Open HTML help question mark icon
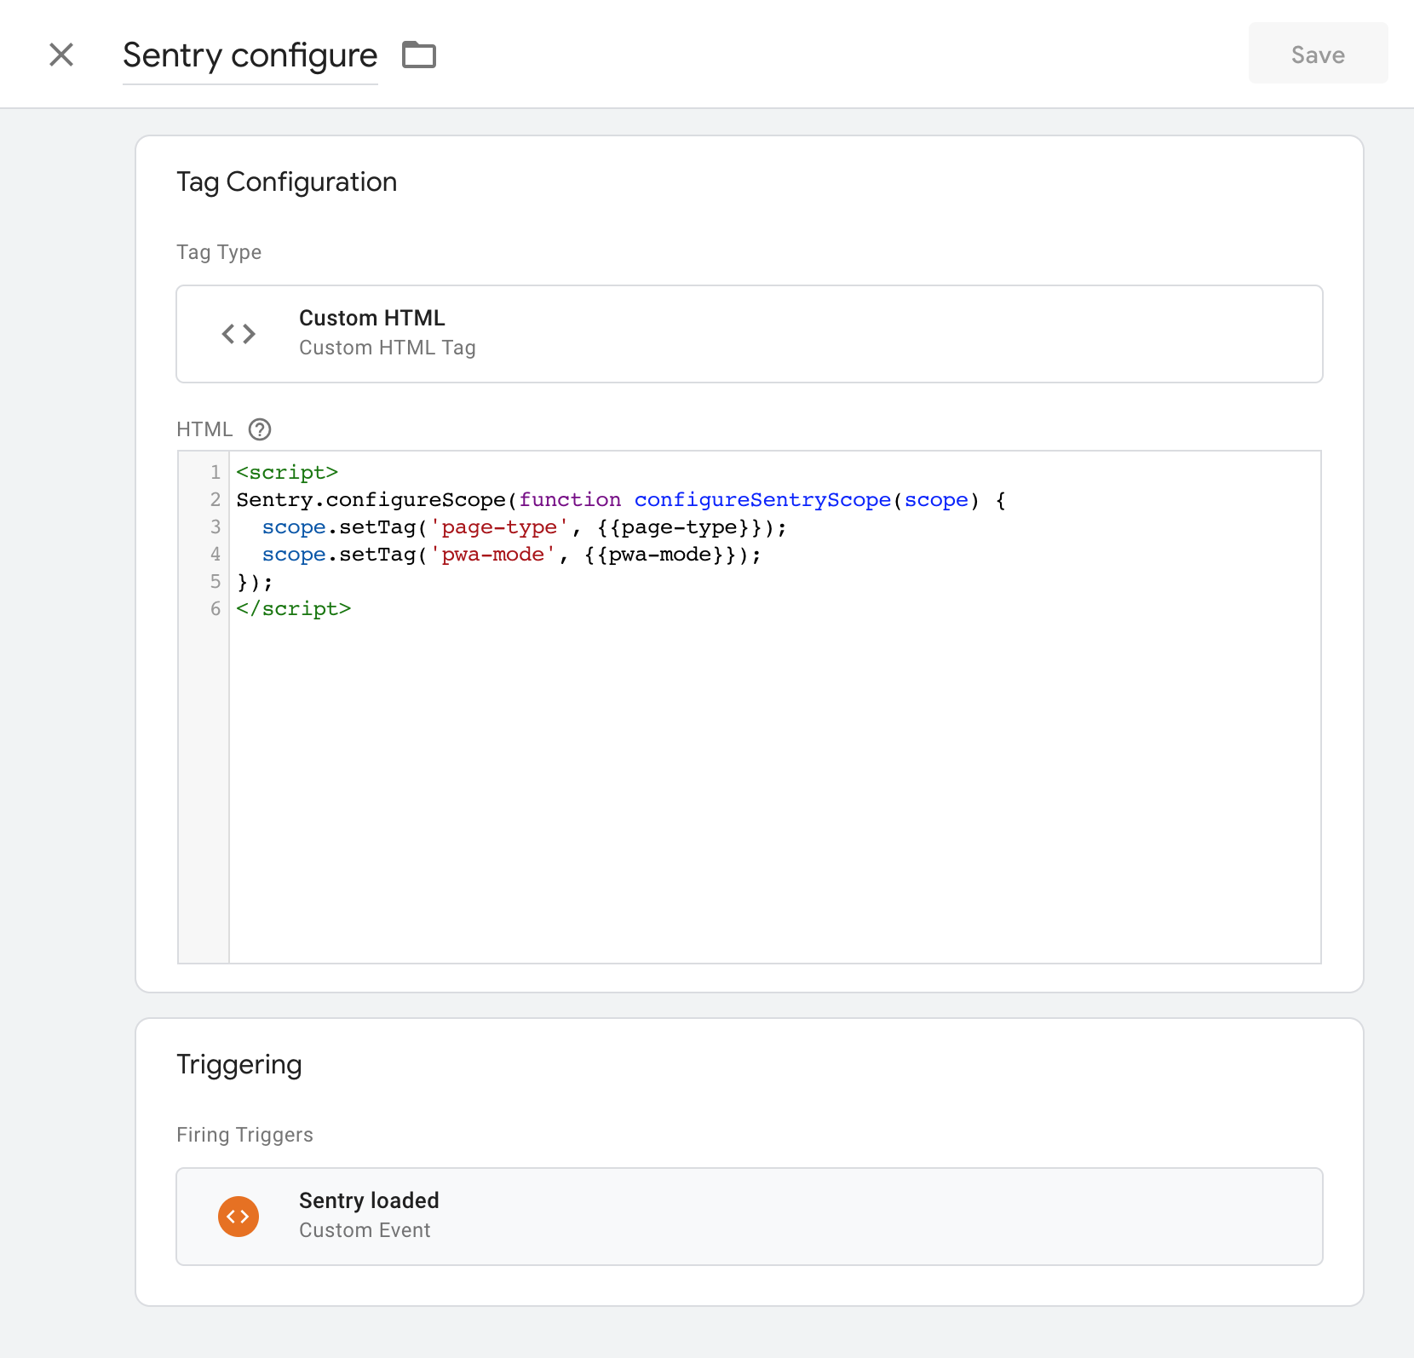1414x1358 pixels. point(260,429)
